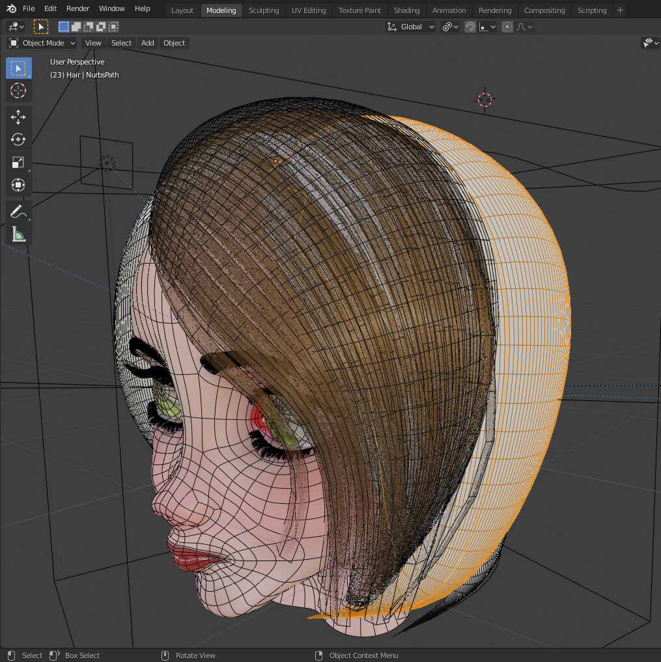The image size is (661, 662).
Task: Click the active select tool icon in header
Action: click(41, 27)
